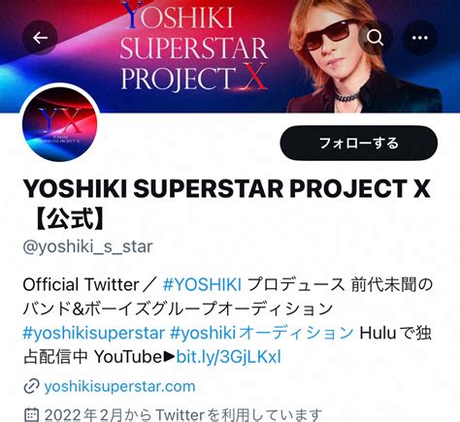Open the #YOSHIKI hashtag in the bio
Image resolution: width=460 pixels, height=422 pixels.
point(202,285)
